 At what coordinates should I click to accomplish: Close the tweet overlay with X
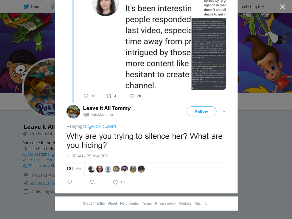coord(283,7)
